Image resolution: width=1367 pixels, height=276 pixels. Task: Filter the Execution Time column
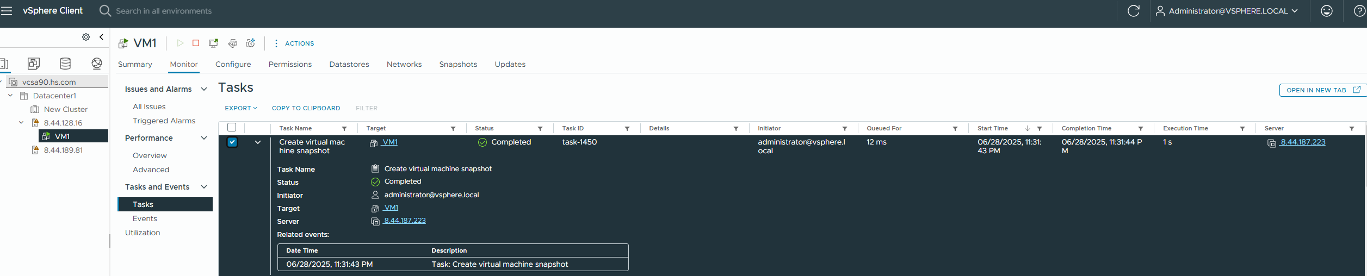1242,129
